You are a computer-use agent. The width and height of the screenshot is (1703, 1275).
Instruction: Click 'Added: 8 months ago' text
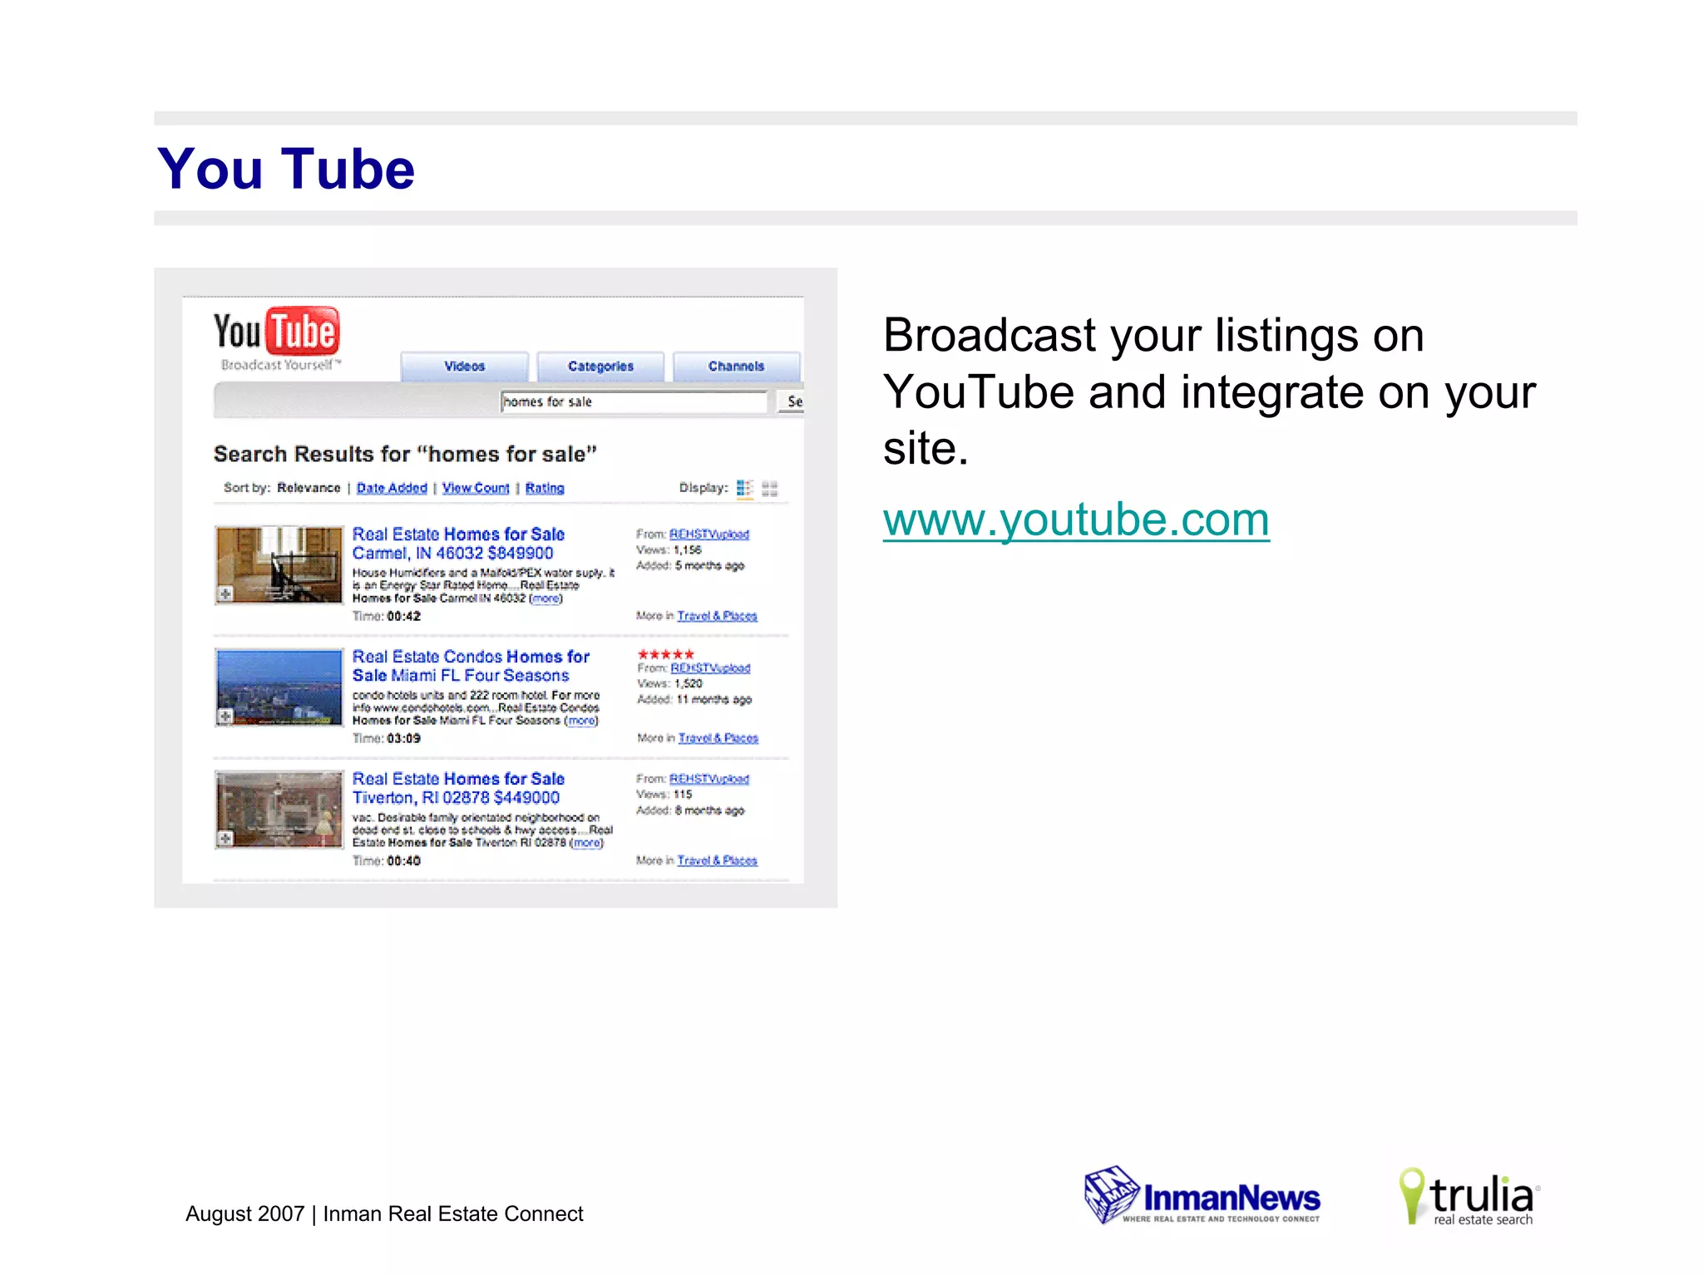click(x=690, y=810)
